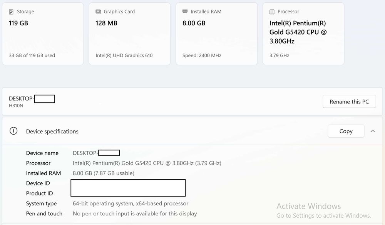Copy the device specifications

tap(346, 131)
